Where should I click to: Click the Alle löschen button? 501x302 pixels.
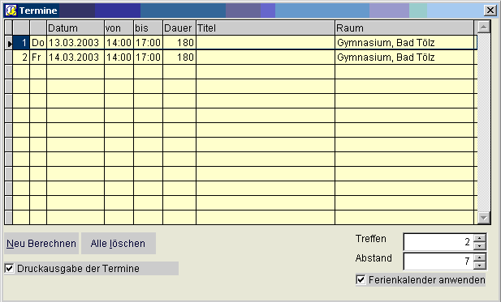[x=119, y=244]
